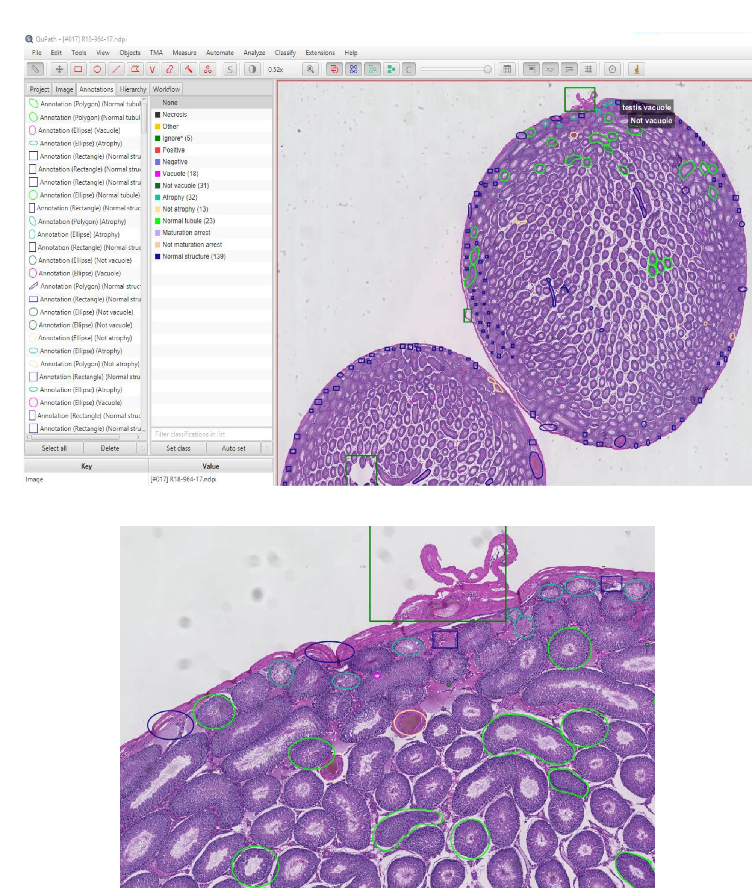Select the Wand tool
This screenshot has width=752, height=888.
pos(188,69)
